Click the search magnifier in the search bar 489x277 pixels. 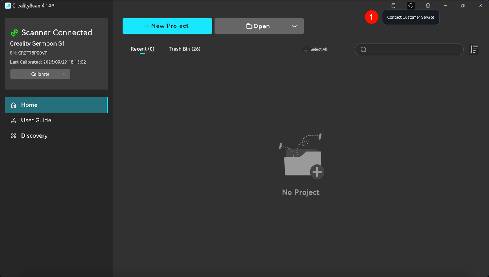tap(363, 49)
